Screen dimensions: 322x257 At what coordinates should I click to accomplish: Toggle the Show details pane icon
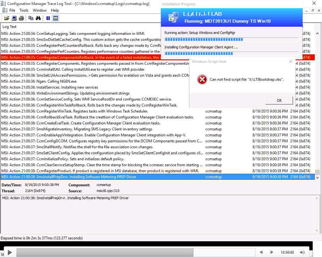[x=55, y=18]
